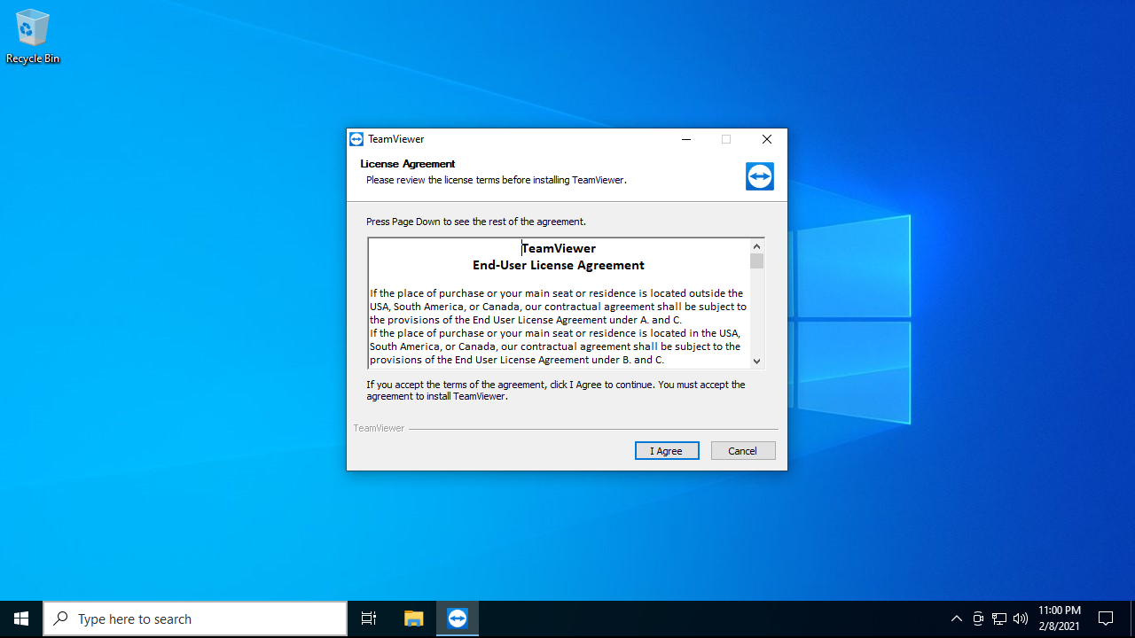This screenshot has width=1135, height=638.
Task: Open Task View from the taskbar
Action: pos(369,619)
